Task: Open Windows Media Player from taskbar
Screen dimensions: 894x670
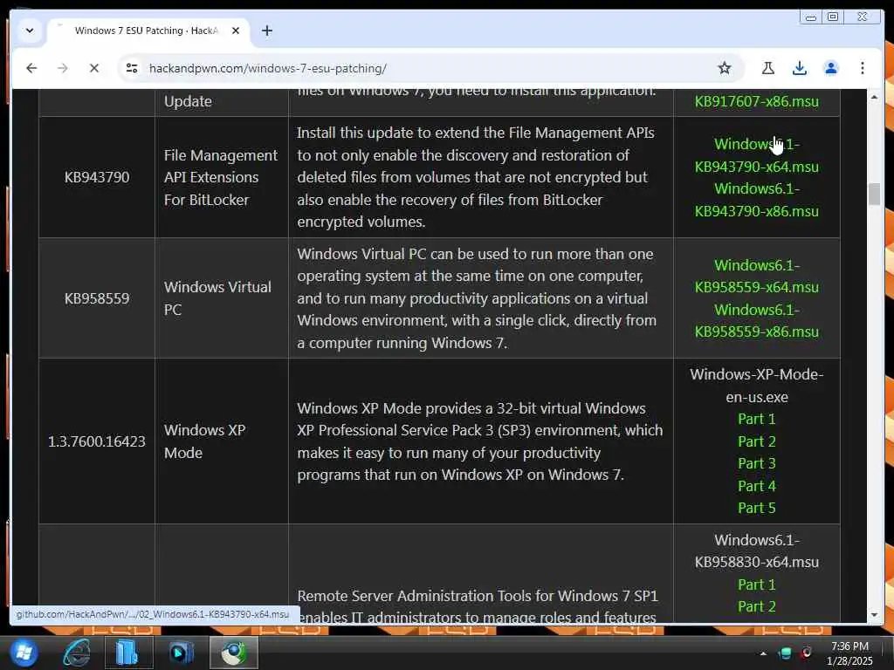Action: pyautogui.click(x=182, y=653)
